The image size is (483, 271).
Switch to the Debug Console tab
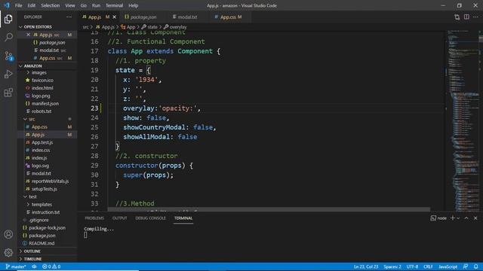coord(150,218)
